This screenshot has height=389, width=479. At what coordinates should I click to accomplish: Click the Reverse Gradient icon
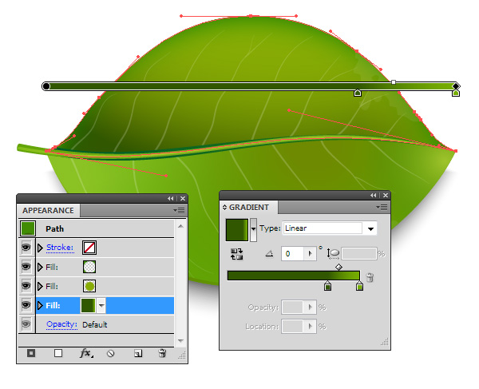[236, 254]
